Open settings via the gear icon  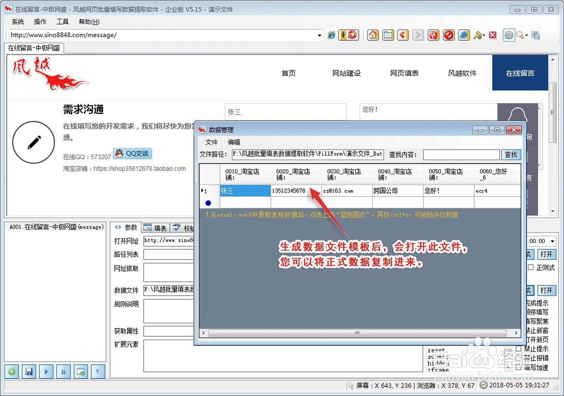509,35
